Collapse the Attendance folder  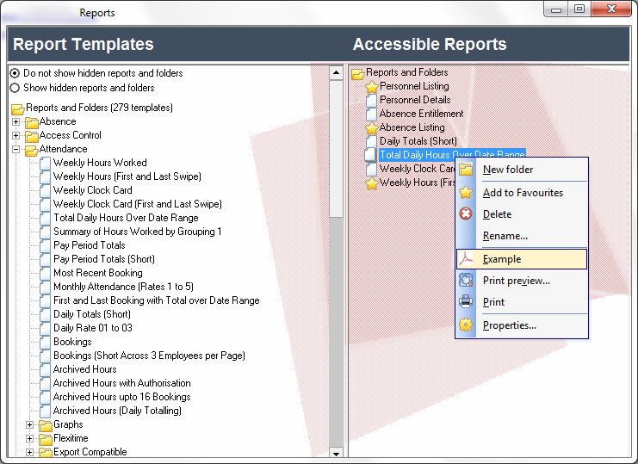[x=16, y=150]
